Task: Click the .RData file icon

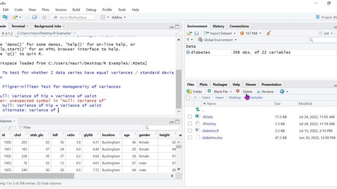Action: pos(197,117)
